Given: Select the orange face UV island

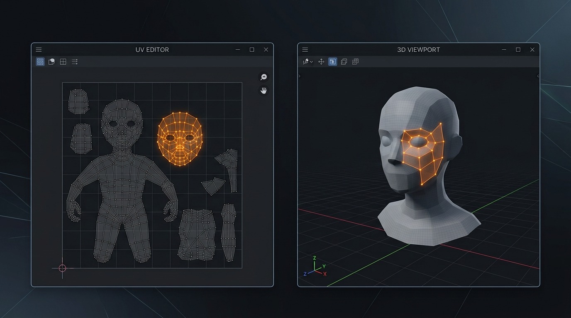Looking at the screenshot, I should click(180, 139).
